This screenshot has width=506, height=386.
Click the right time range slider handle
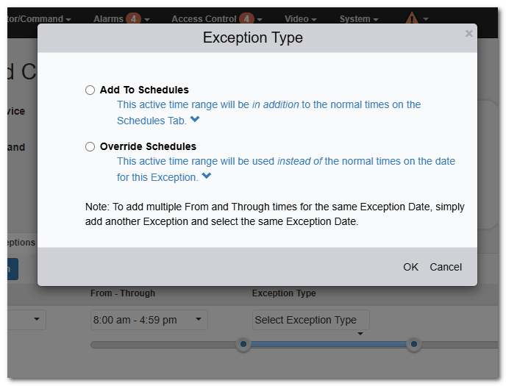414,344
